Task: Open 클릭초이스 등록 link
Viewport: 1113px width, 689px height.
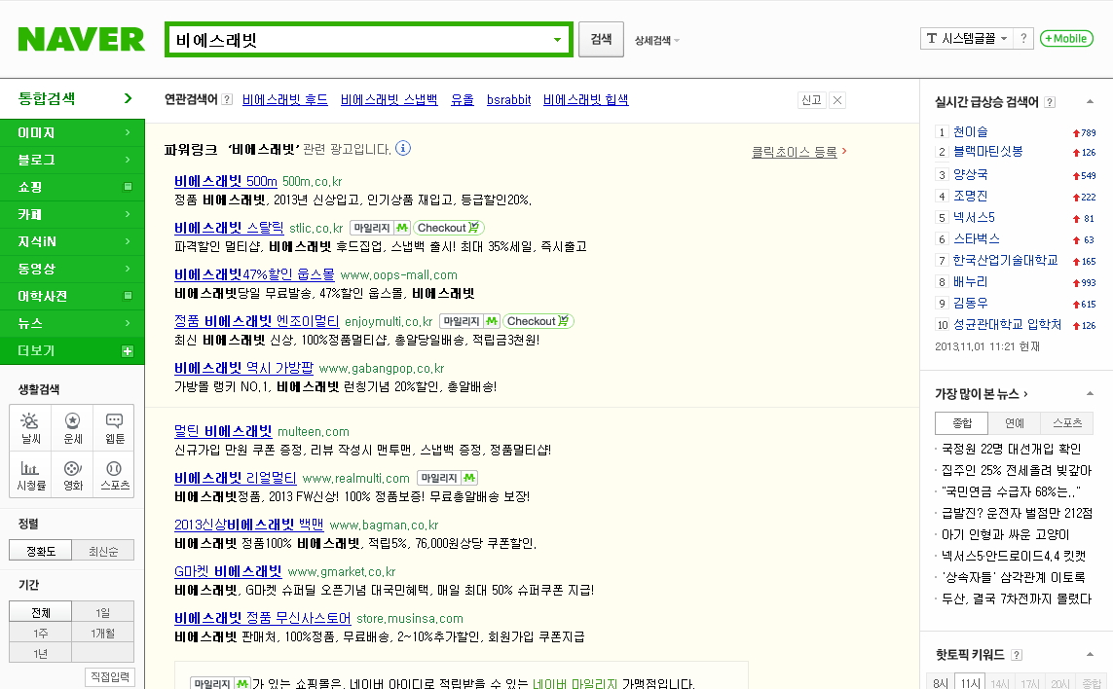Action: [x=795, y=152]
